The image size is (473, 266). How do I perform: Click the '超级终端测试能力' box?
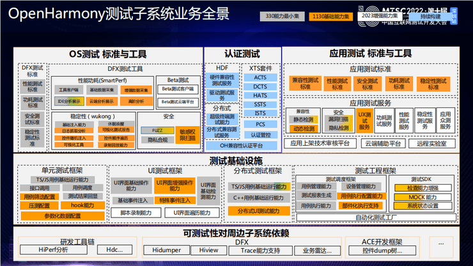(222, 120)
